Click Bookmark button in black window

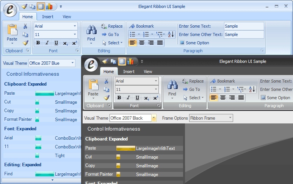pyautogui.click(x=222, y=81)
